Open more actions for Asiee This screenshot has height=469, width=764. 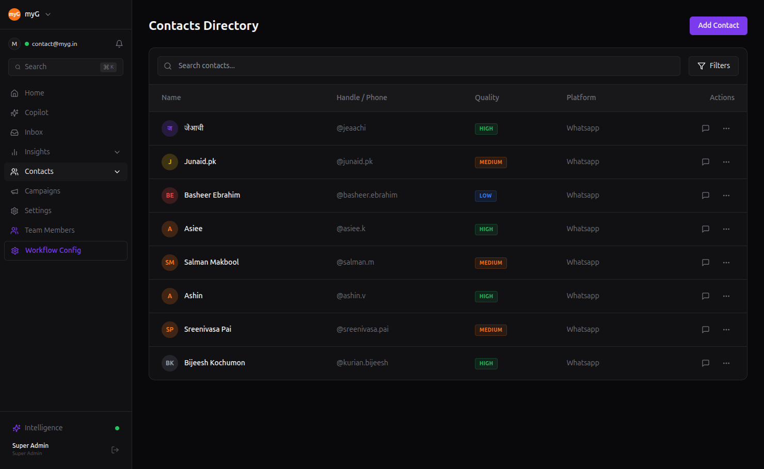(x=726, y=229)
